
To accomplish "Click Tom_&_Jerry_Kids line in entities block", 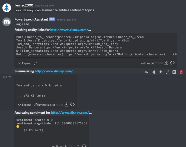I will tap(73, 41).
